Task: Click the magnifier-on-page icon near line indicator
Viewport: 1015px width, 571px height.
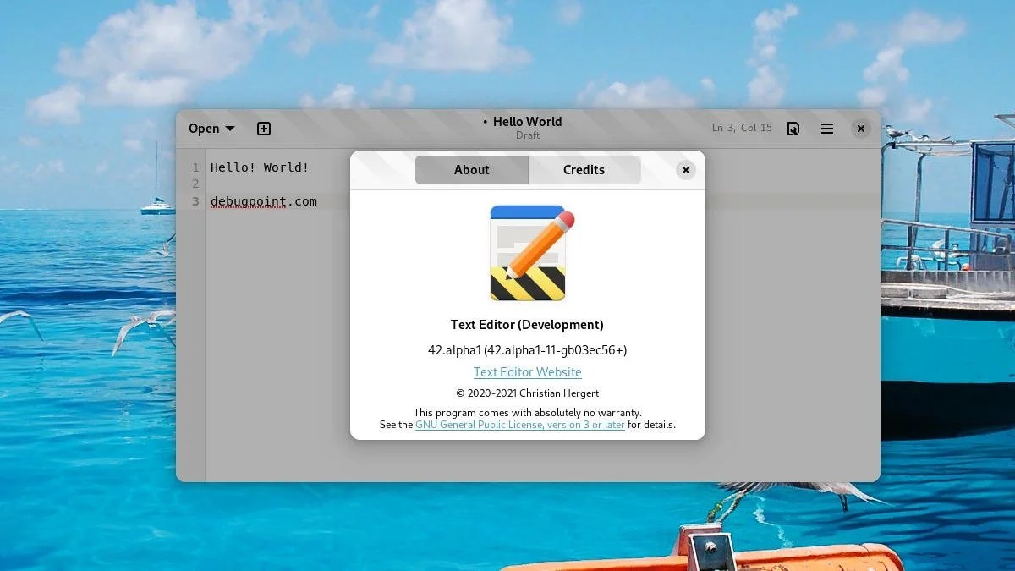Action: pos(793,128)
